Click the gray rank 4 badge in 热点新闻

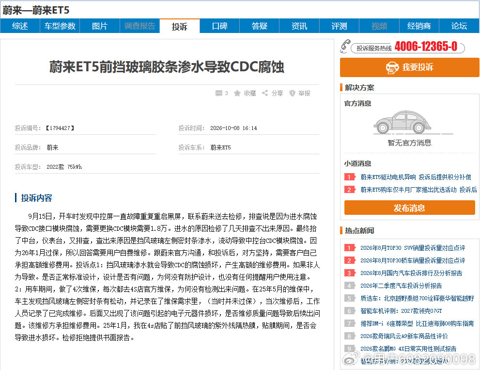click(x=350, y=286)
